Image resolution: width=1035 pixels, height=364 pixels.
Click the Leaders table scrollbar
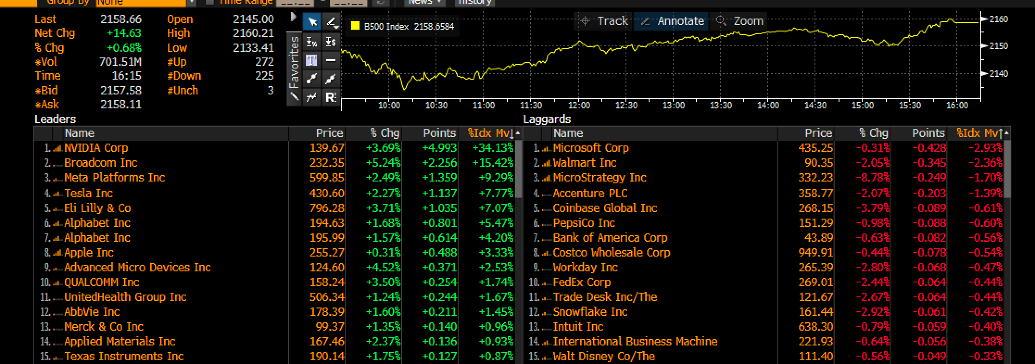(518, 169)
